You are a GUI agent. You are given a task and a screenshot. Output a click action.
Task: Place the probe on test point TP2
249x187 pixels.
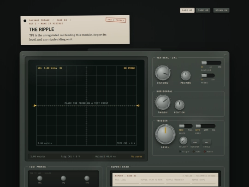coord(63,178)
